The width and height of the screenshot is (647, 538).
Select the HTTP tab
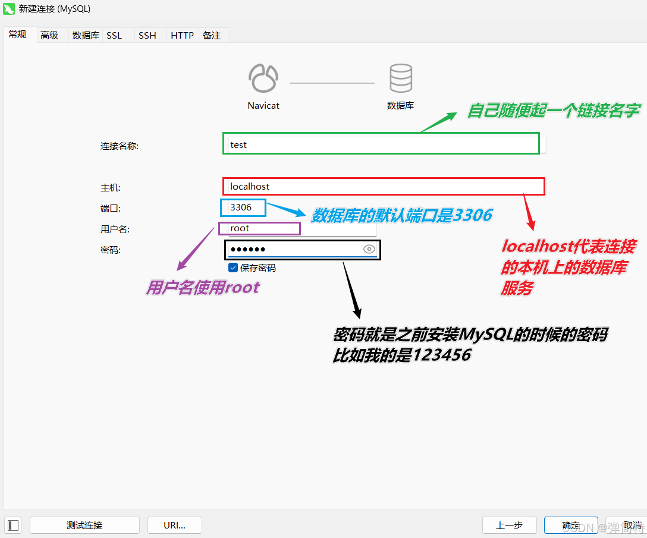[x=182, y=36]
